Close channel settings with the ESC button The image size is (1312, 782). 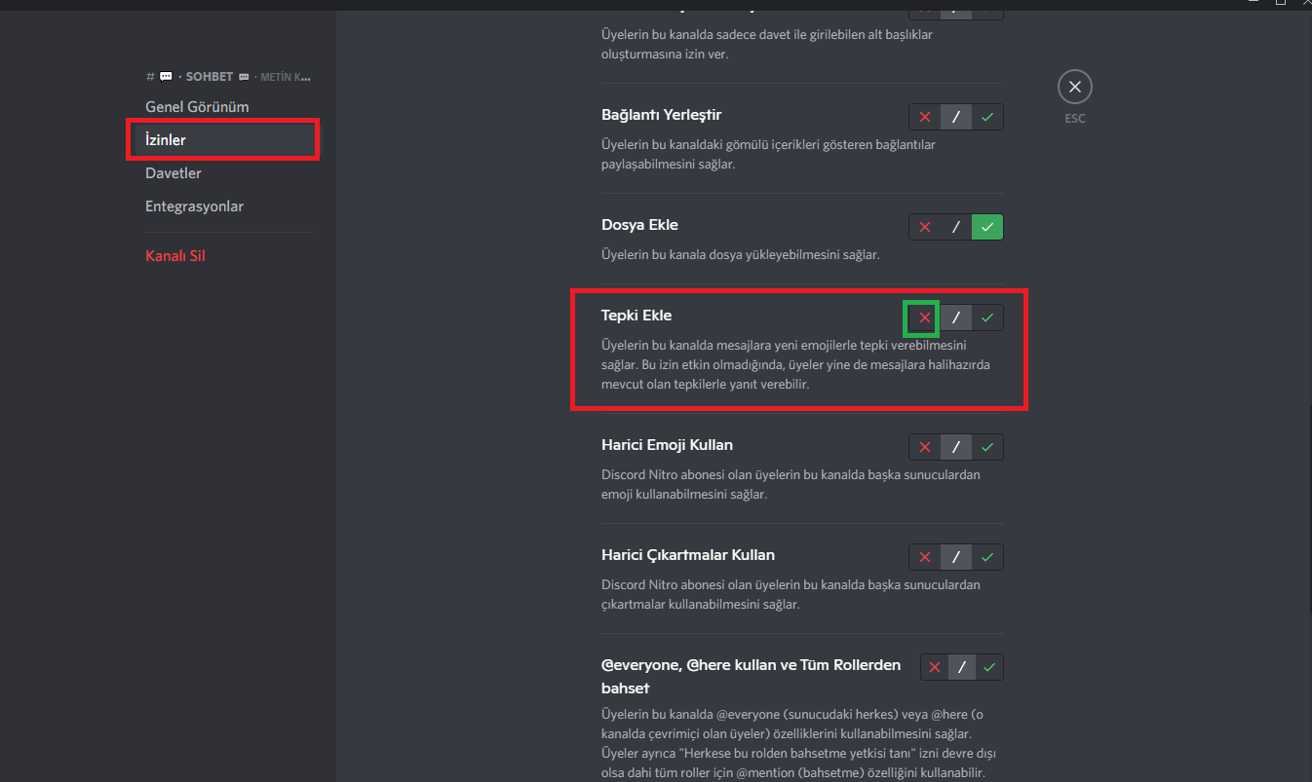1075,87
